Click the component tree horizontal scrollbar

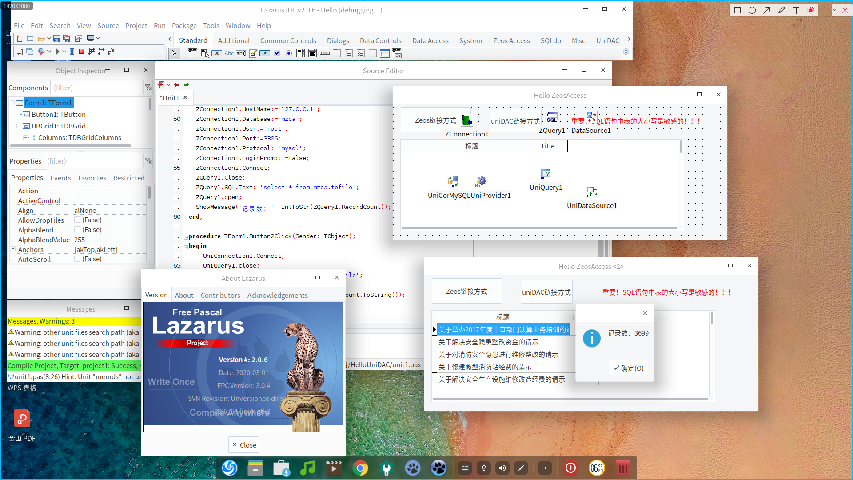[70, 146]
